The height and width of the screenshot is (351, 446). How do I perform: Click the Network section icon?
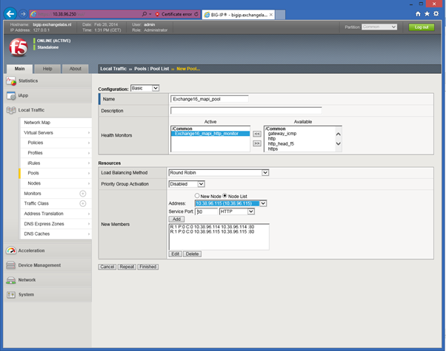[11, 280]
